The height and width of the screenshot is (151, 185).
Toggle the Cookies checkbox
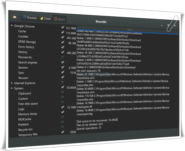coord(62,37)
